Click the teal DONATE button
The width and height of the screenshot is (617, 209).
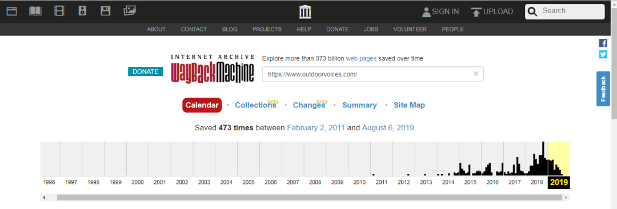(x=145, y=71)
